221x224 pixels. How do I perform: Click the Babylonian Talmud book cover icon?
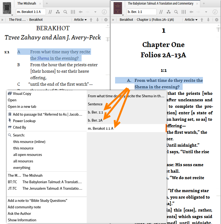click(118, 8)
